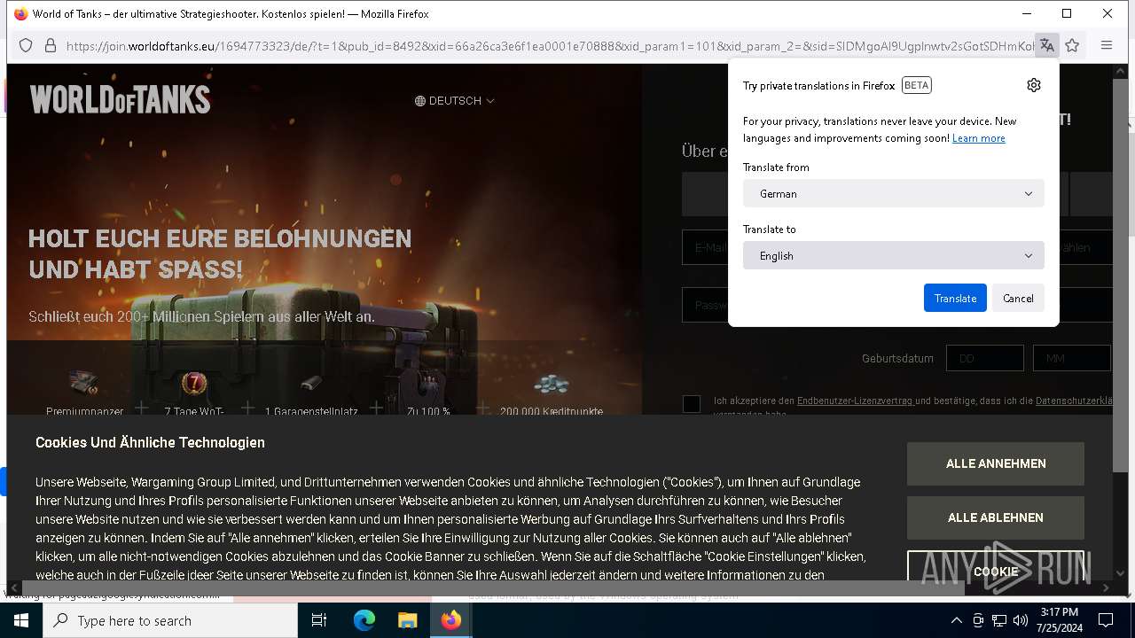Click the horizontal scrollbar right arrow

click(x=1105, y=588)
